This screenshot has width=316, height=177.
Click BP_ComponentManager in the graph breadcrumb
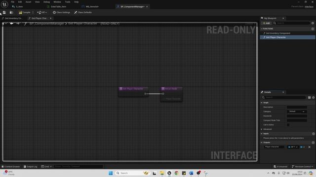[x=46, y=24]
